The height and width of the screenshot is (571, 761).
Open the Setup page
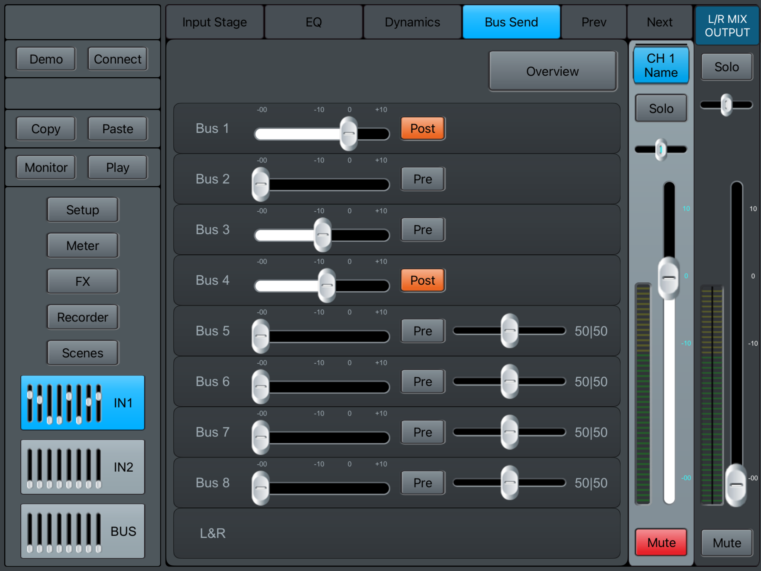pos(83,210)
